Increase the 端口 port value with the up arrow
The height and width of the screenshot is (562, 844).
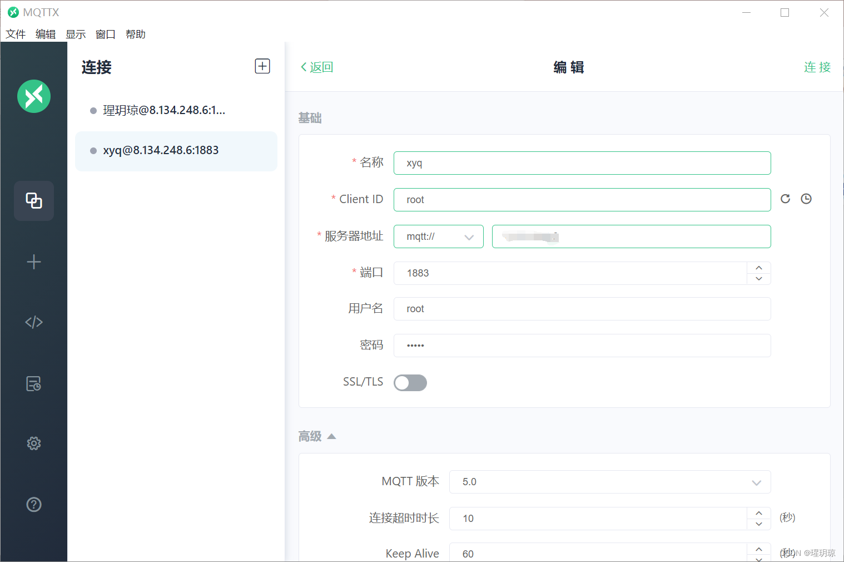pyautogui.click(x=758, y=268)
